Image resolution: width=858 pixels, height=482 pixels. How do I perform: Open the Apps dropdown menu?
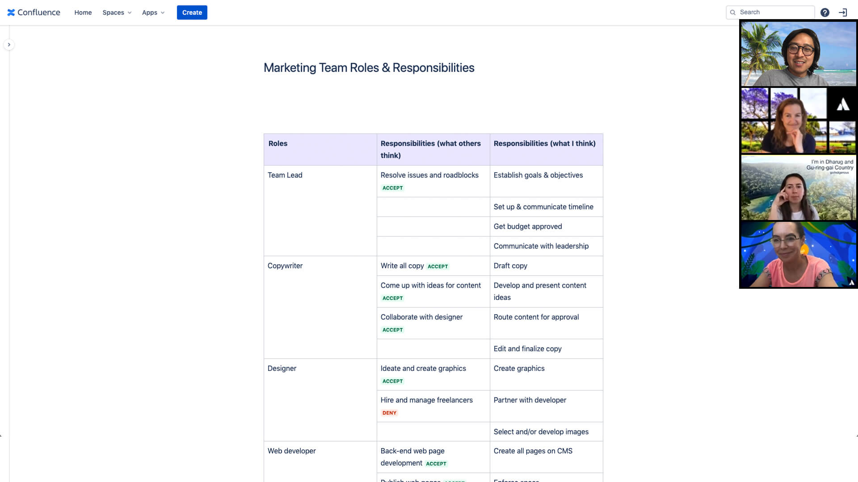point(153,12)
